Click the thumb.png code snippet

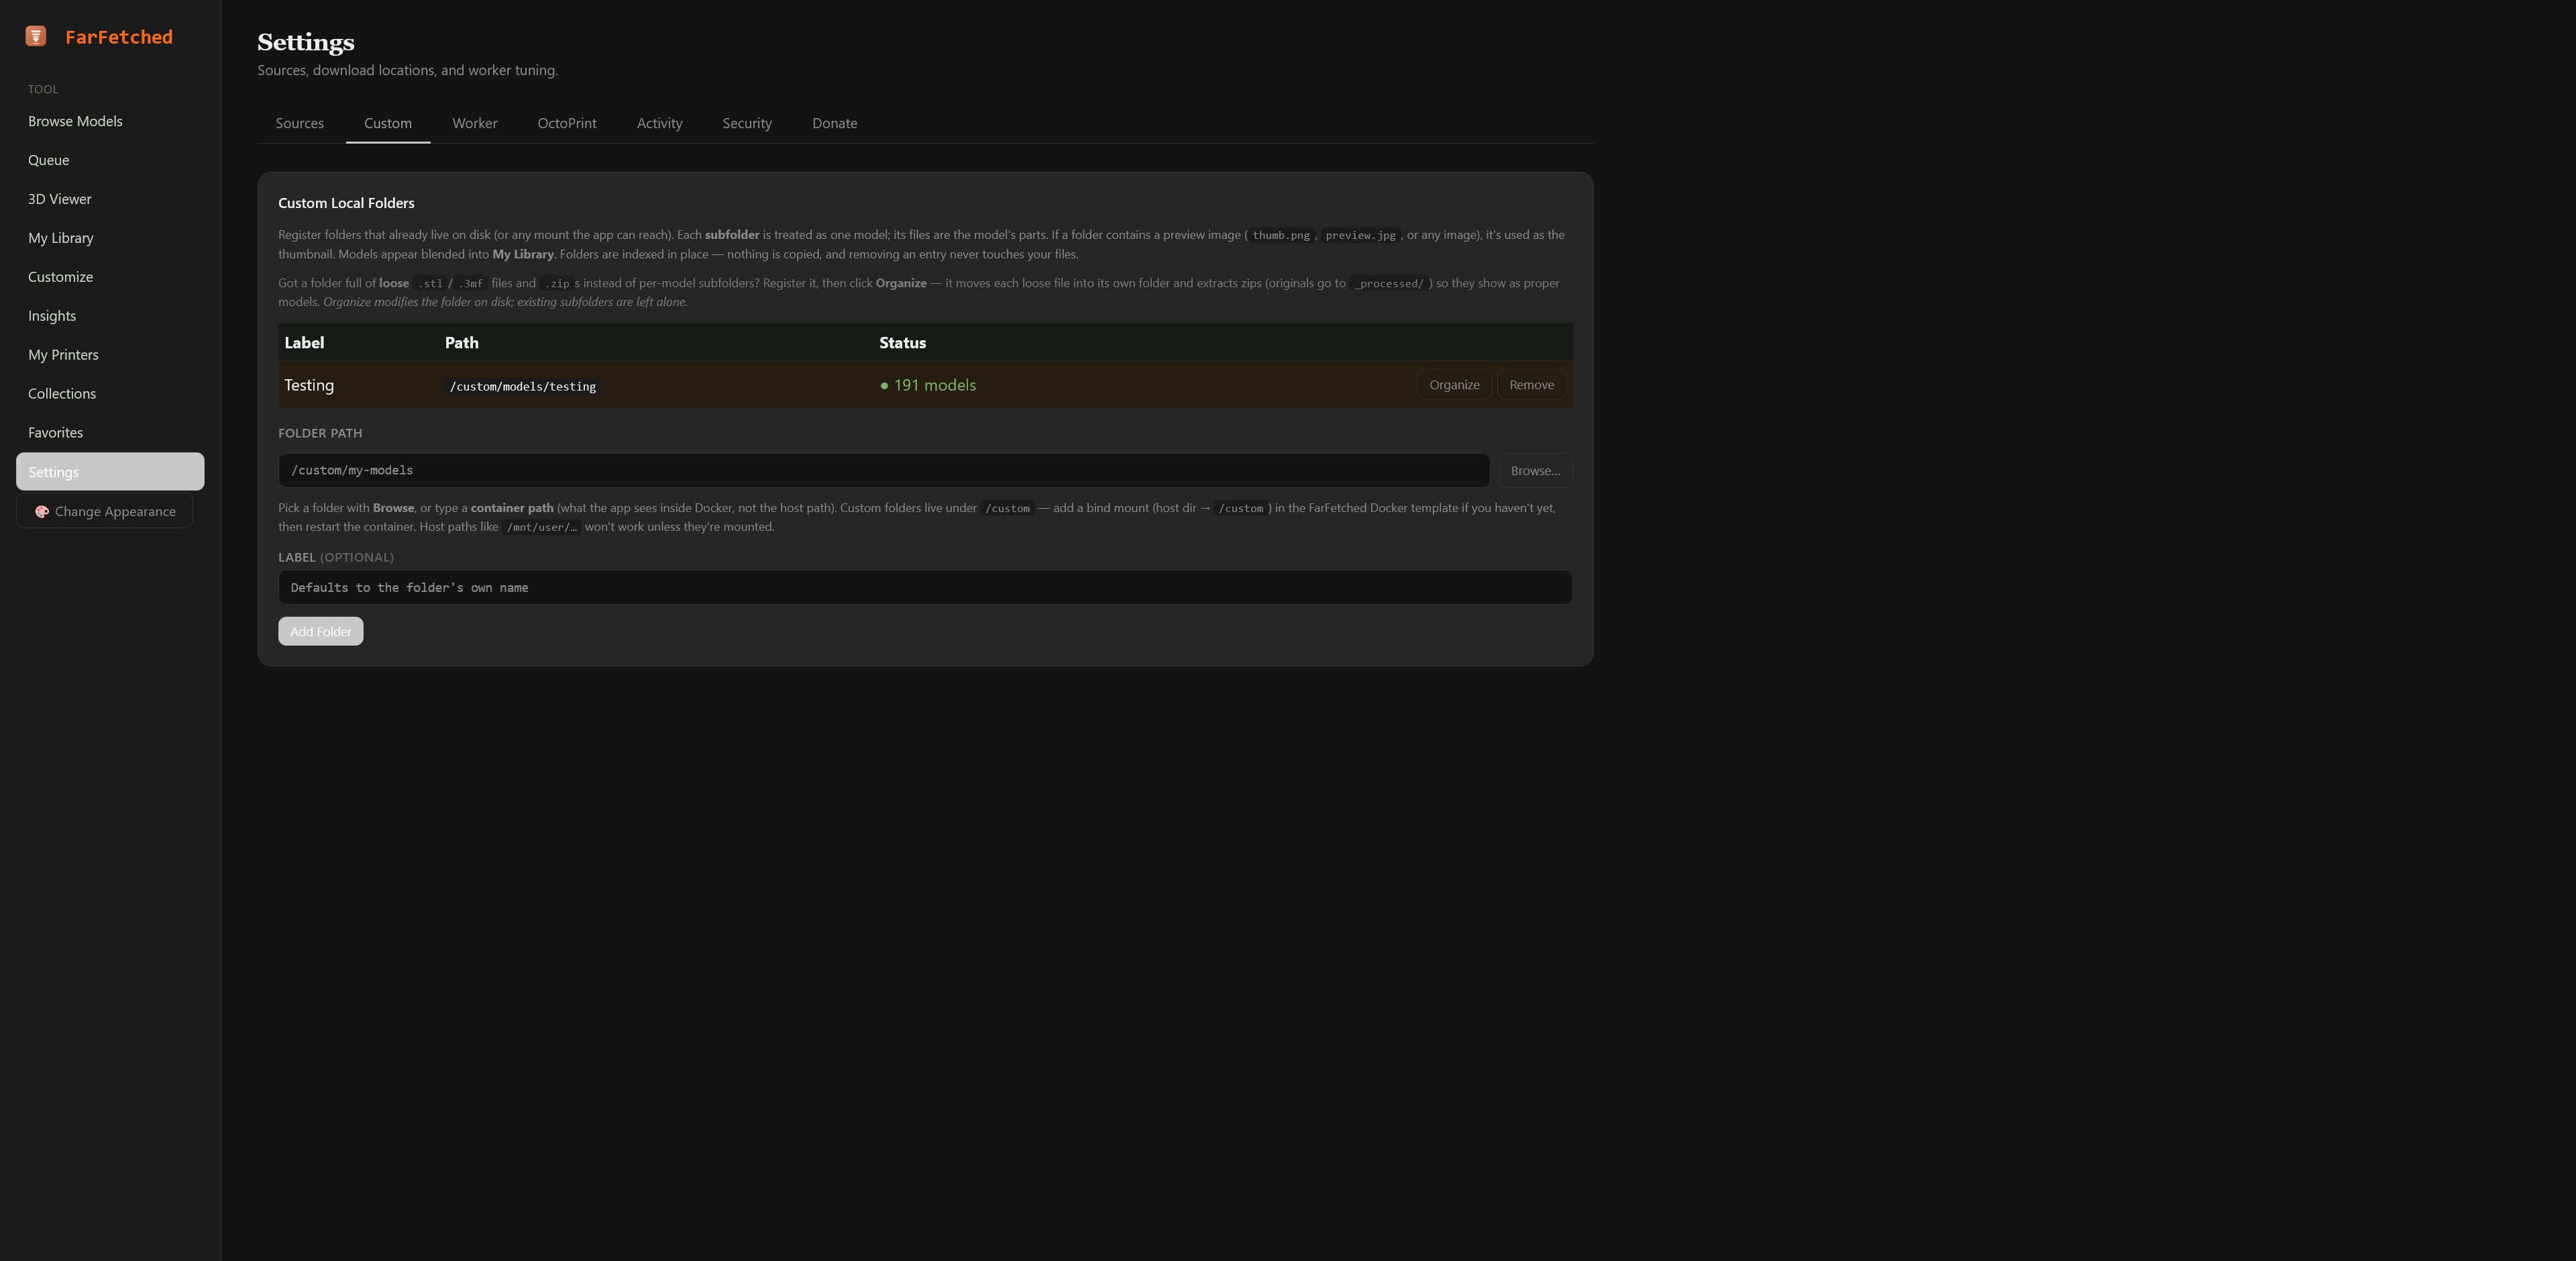point(1280,235)
